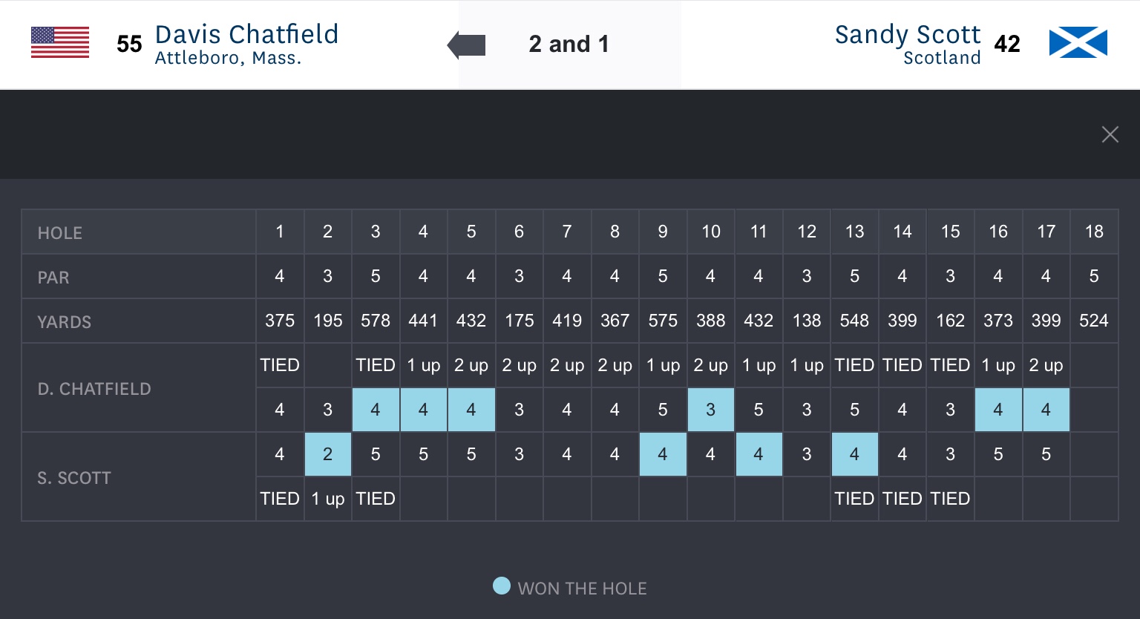Image resolution: width=1140 pixels, height=619 pixels.
Task: Click Scott's winning 4 on hole 9
Action: [x=663, y=454]
